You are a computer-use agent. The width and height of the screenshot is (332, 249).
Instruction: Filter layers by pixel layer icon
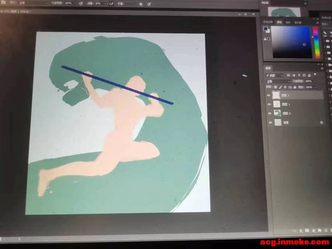tap(288, 76)
